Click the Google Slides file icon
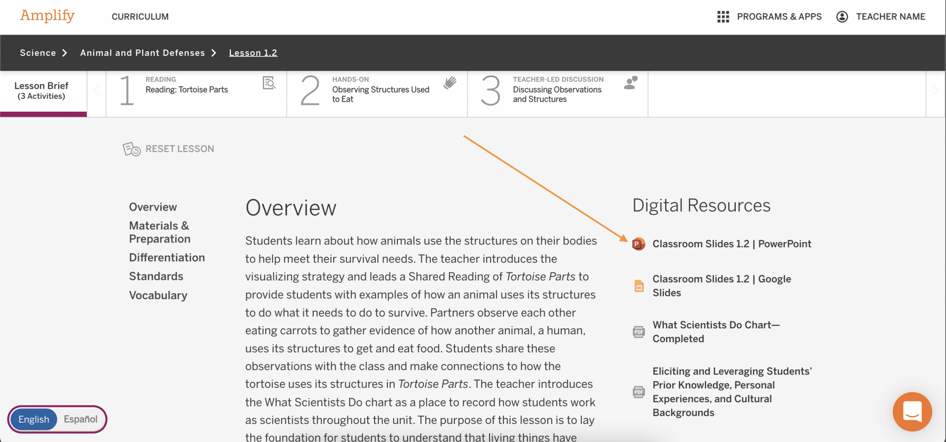The width and height of the screenshot is (946, 442). [639, 286]
